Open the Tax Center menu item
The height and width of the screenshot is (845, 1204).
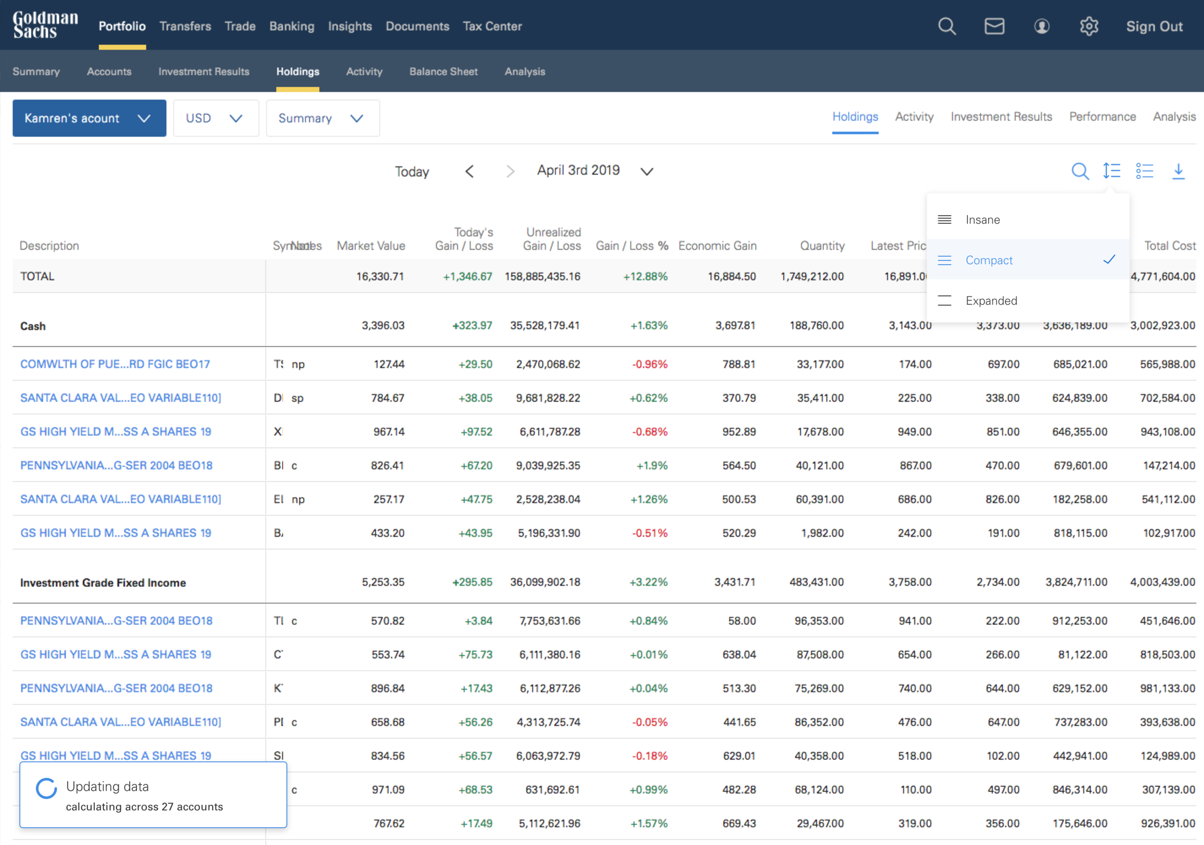click(x=492, y=26)
